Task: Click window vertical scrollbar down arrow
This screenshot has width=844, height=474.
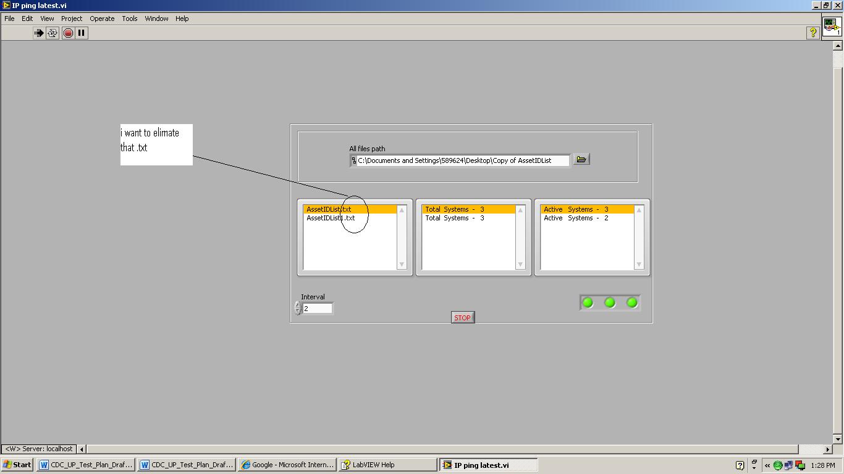Action: [x=838, y=439]
